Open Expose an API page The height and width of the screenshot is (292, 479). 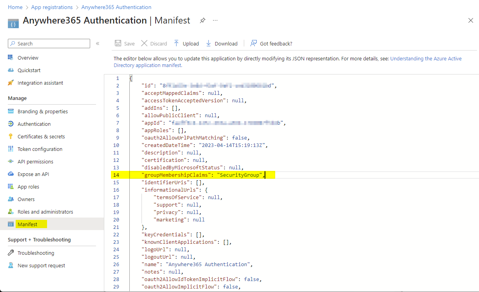[x=33, y=174]
